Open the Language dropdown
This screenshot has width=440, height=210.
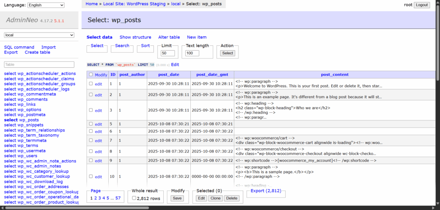coord(46,5)
